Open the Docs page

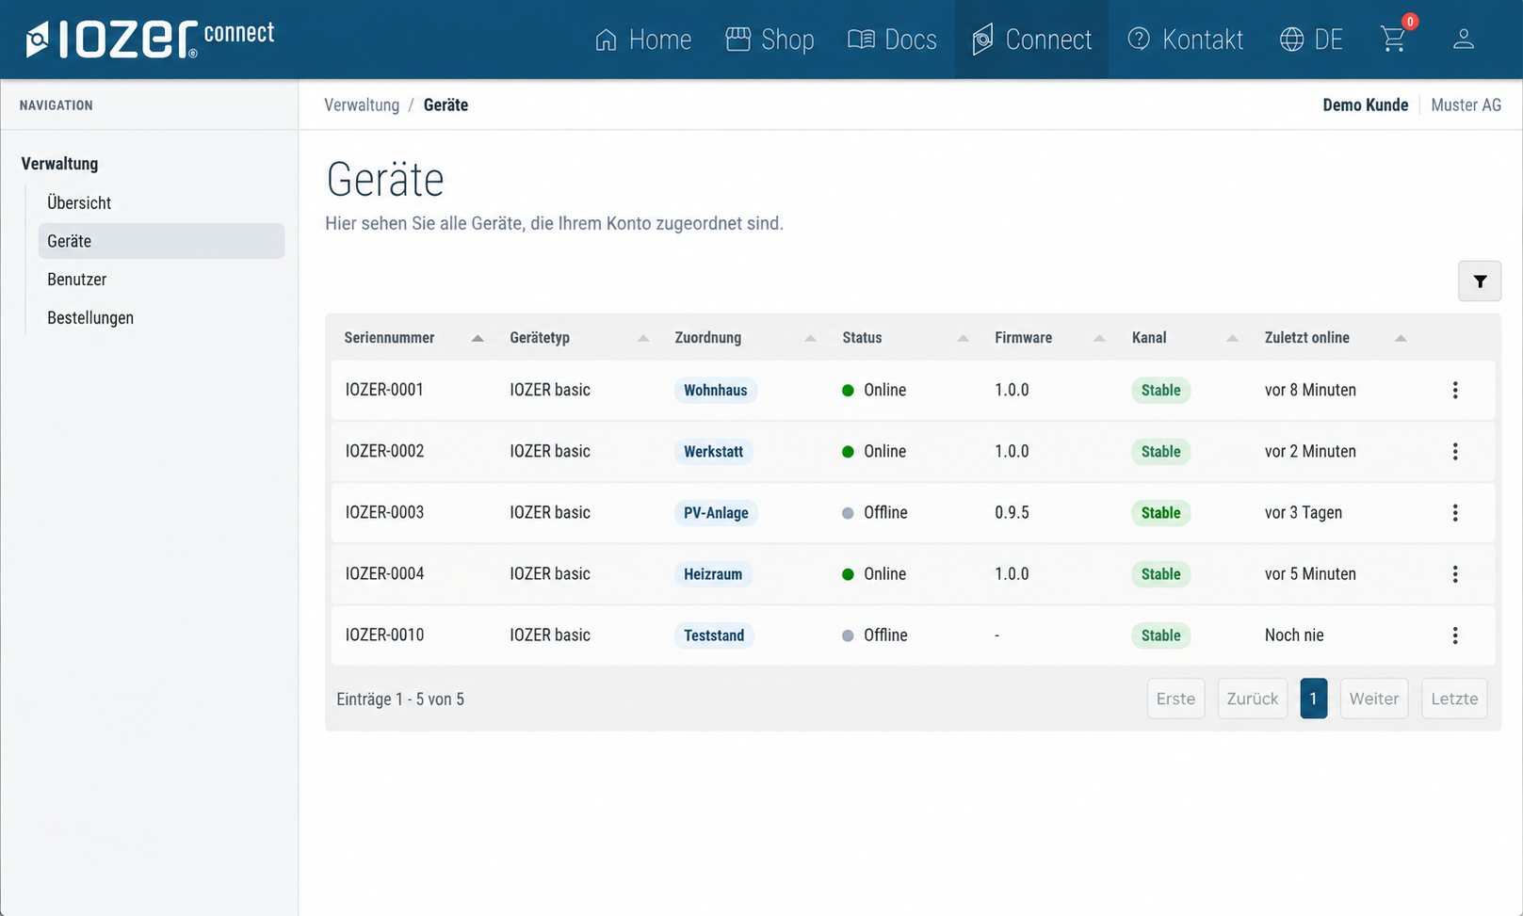coord(892,40)
